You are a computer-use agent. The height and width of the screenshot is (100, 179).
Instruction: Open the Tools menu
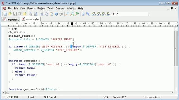coord(50,9)
